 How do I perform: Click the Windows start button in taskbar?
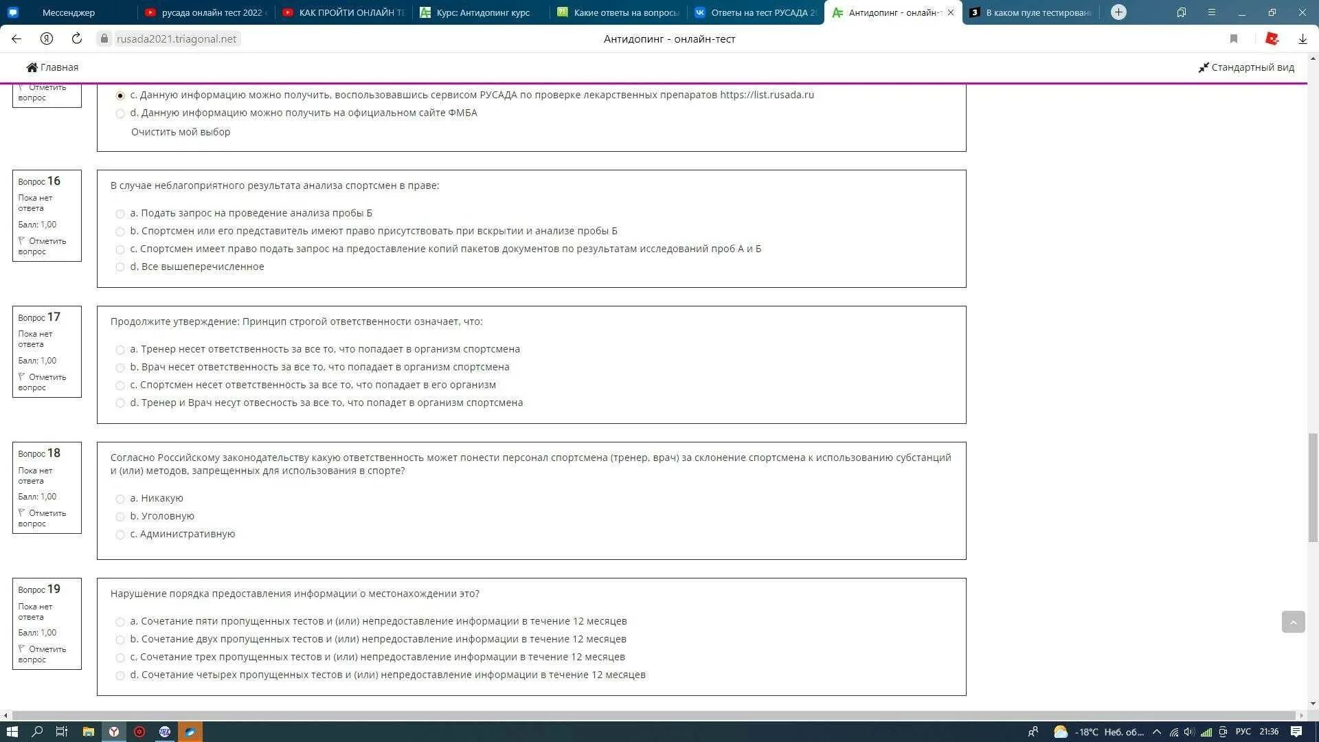tap(12, 732)
